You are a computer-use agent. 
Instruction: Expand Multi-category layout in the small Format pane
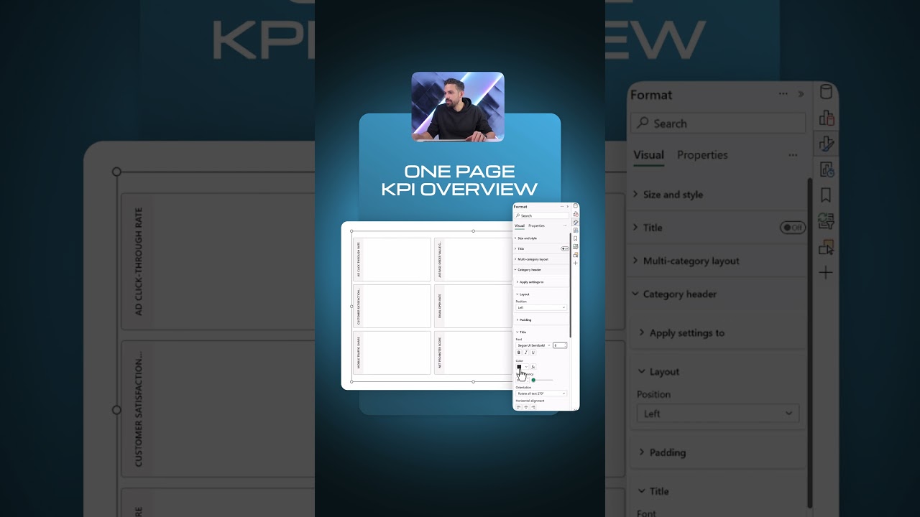[541, 259]
